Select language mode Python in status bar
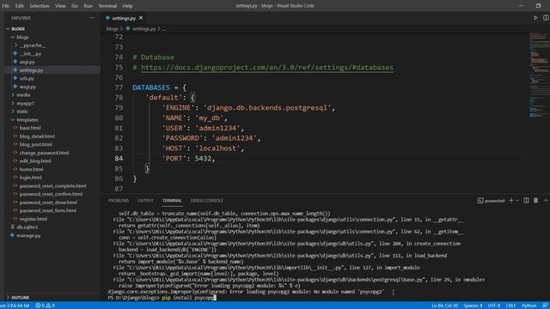This screenshot has width=550, height=309. [529, 306]
